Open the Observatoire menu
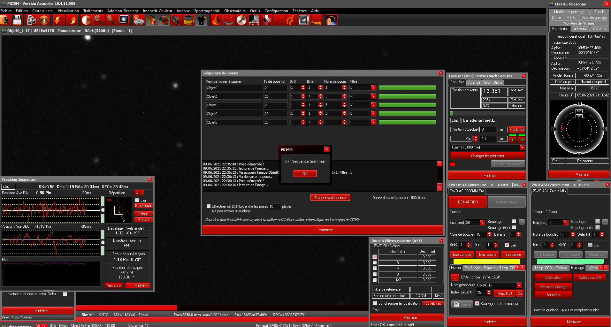This screenshot has height=327, width=611. click(235, 11)
